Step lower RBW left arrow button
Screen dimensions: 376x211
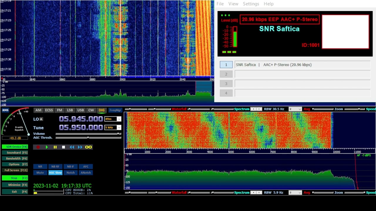coord(254,193)
